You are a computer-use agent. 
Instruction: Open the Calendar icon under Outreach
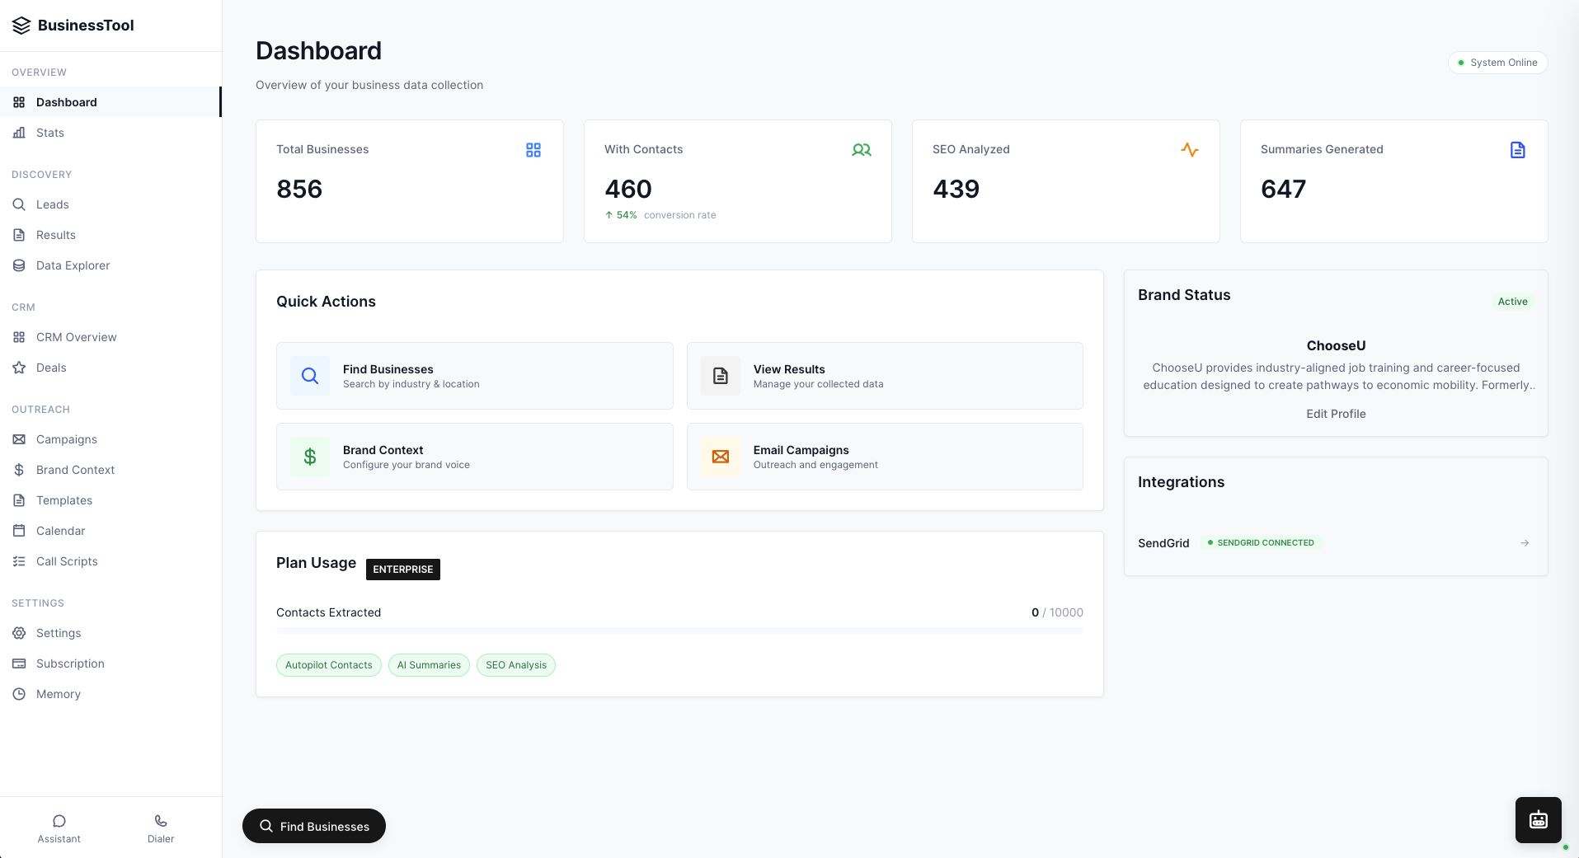point(19,531)
